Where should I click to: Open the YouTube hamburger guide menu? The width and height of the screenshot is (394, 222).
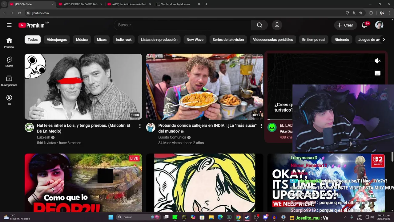click(x=9, y=25)
